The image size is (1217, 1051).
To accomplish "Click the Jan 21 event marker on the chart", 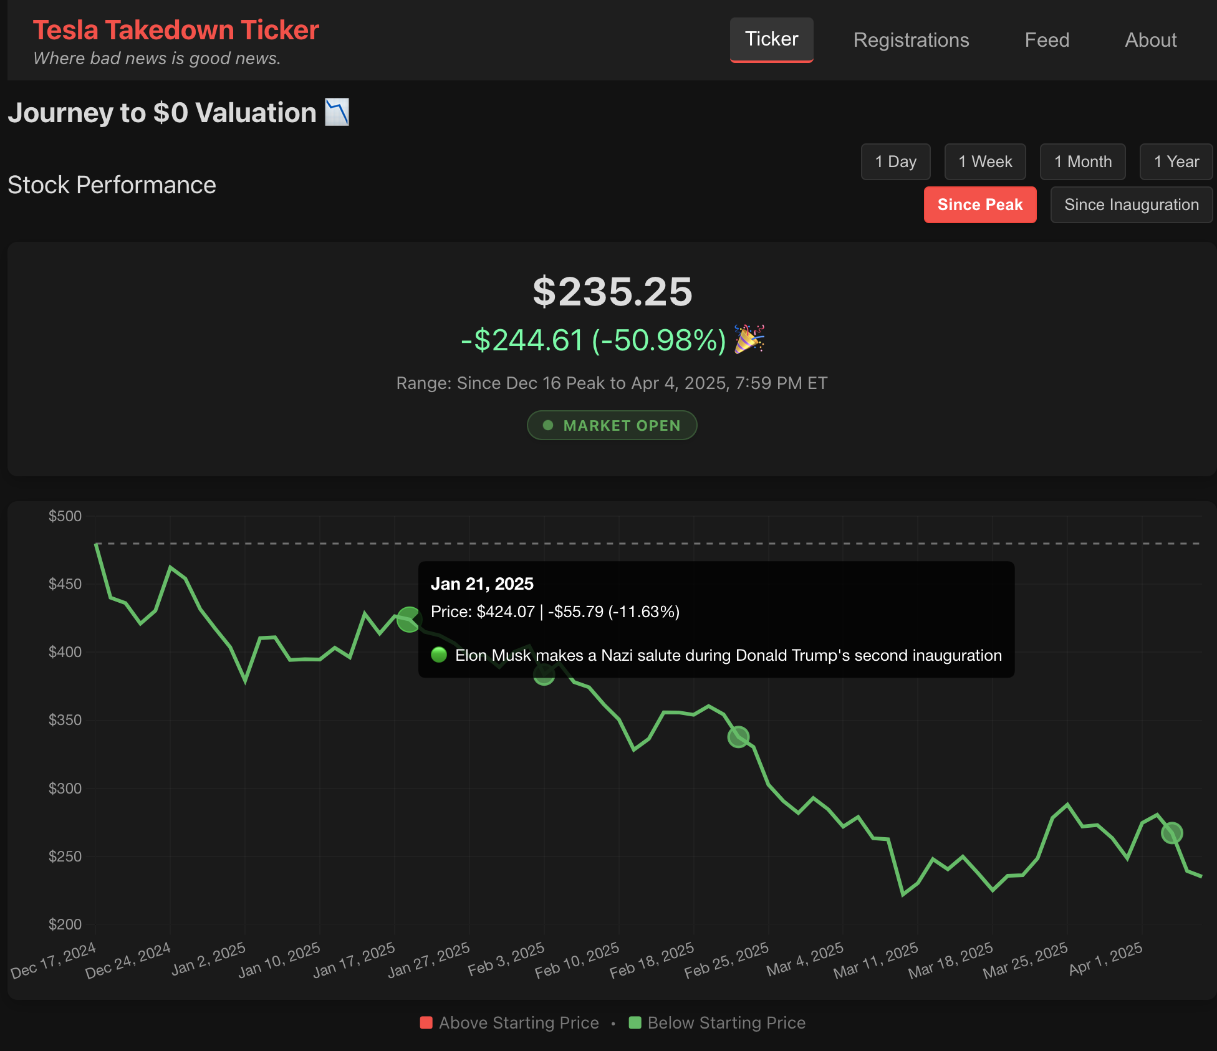I will click(409, 620).
